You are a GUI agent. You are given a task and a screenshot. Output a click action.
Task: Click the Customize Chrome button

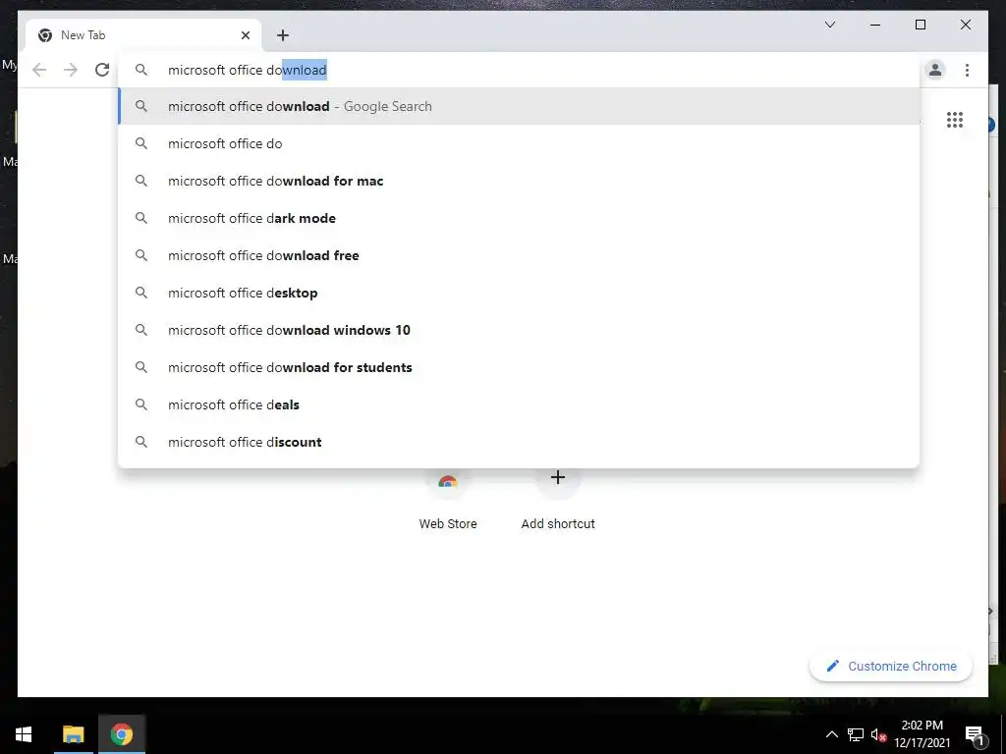coord(891,667)
